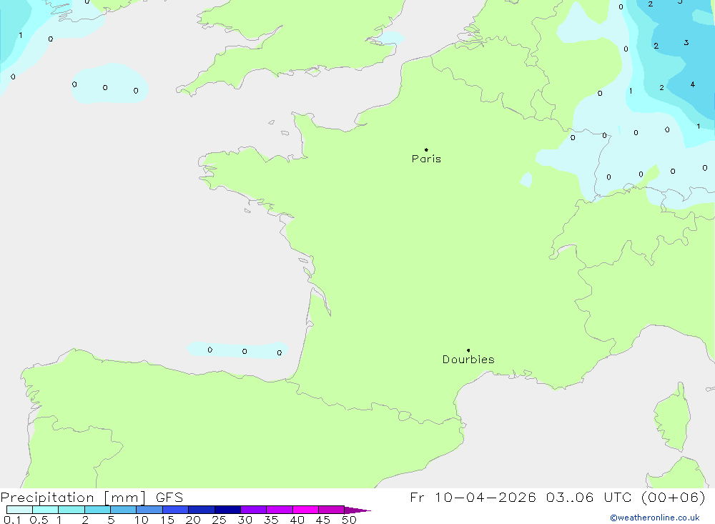Click the legend value '35'
The height and width of the screenshot is (524, 715).
tap(271, 520)
